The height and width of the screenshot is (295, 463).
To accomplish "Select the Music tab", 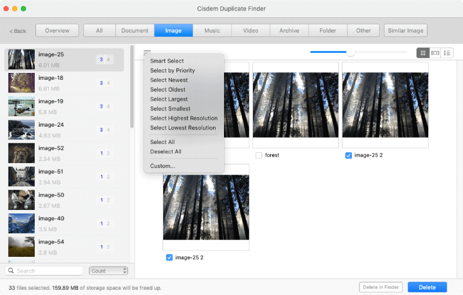I will click(212, 31).
